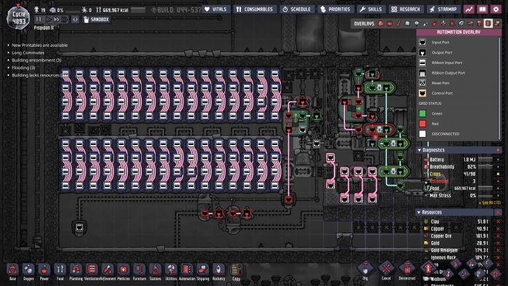The image size is (508, 286).
Task: Open the database book icon
Action: click(x=482, y=9)
